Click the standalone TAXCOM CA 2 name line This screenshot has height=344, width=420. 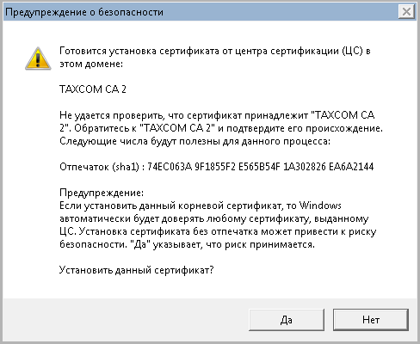coord(93,89)
